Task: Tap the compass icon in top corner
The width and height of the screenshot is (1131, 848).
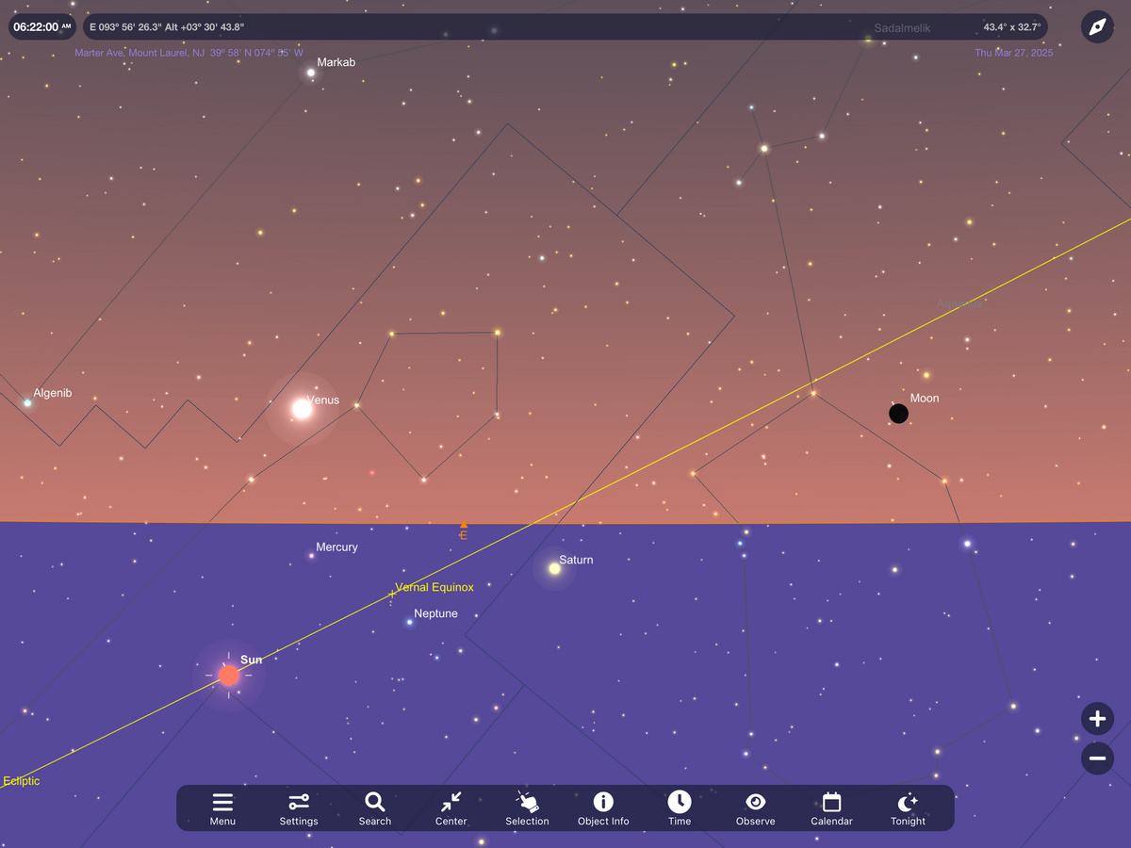Action: pyautogui.click(x=1097, y=26)
